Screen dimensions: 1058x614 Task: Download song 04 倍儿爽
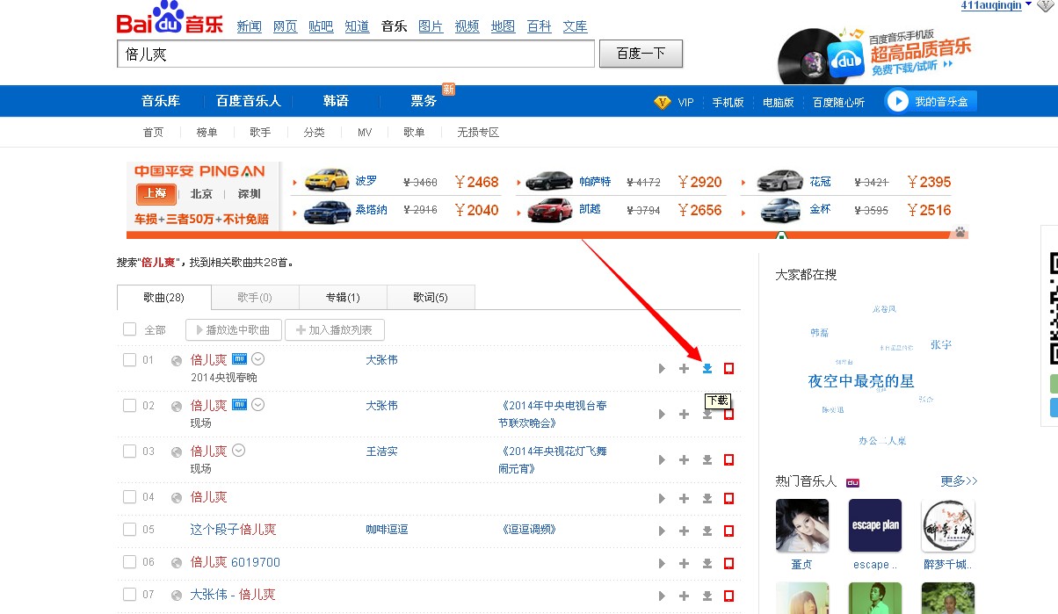[707, 498]
